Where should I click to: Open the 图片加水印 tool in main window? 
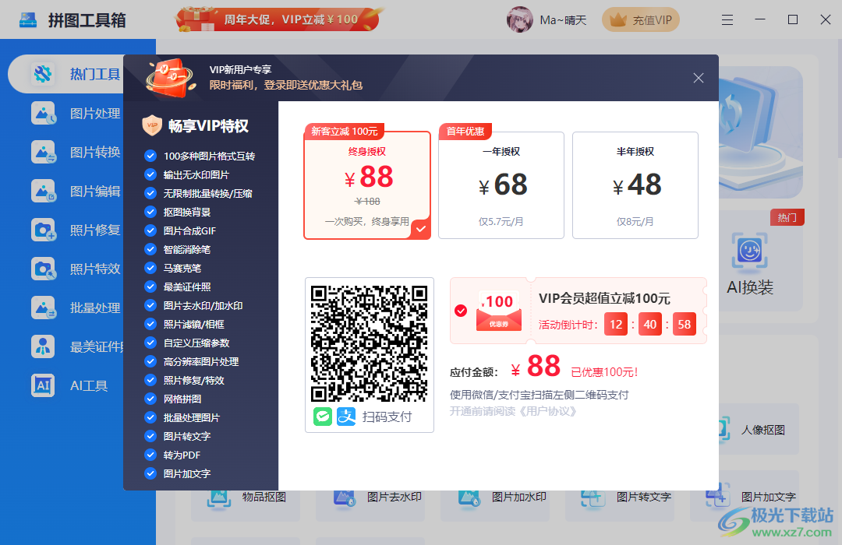[x=495, y=498]
